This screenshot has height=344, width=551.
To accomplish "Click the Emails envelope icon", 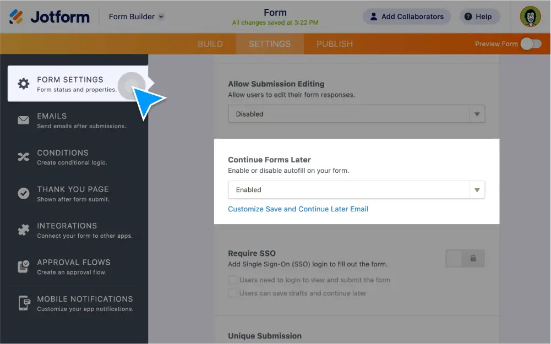I will point(23,121).
